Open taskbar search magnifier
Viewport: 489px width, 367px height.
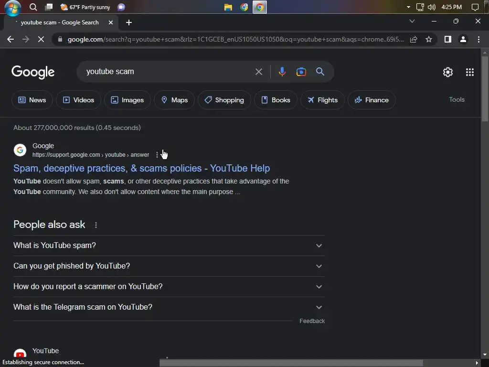pos(33,7)
